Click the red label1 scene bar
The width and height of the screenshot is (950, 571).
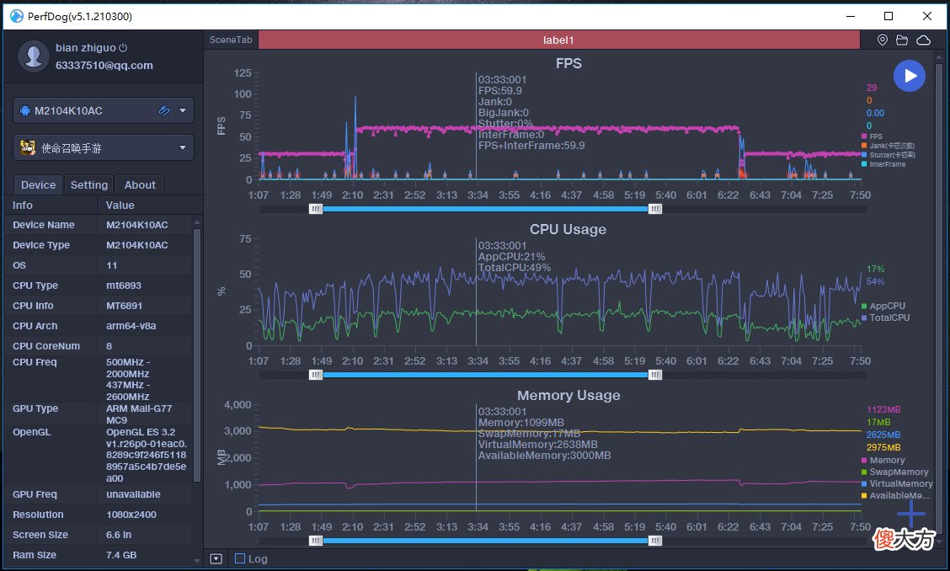tap(558, 40)
